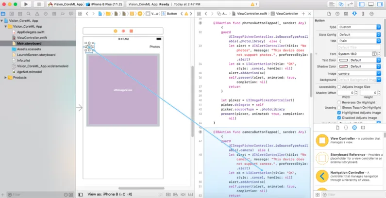Toggle the Utilities pane visibility
The height and width of the screenshot is (198, 386).
pos(380,4)
